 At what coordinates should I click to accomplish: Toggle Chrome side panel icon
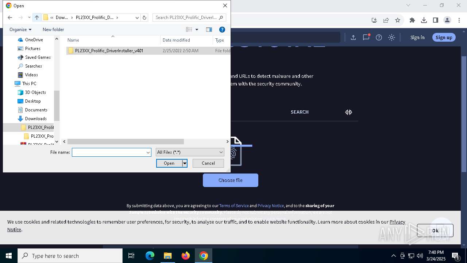point(435,20)
